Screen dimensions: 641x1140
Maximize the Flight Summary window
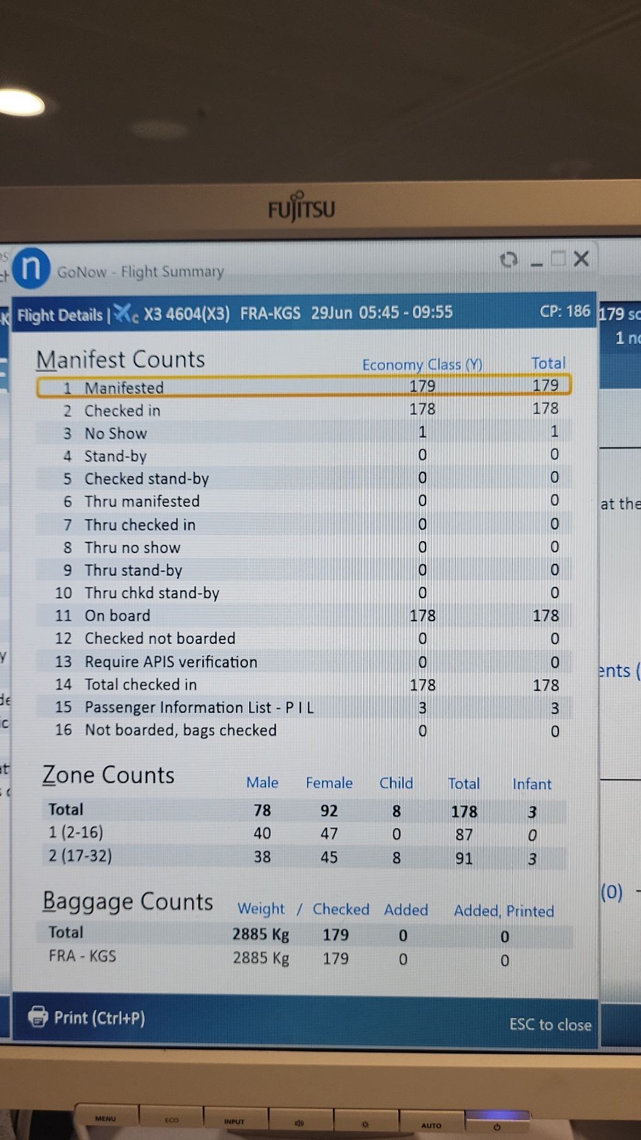[558, 259]
